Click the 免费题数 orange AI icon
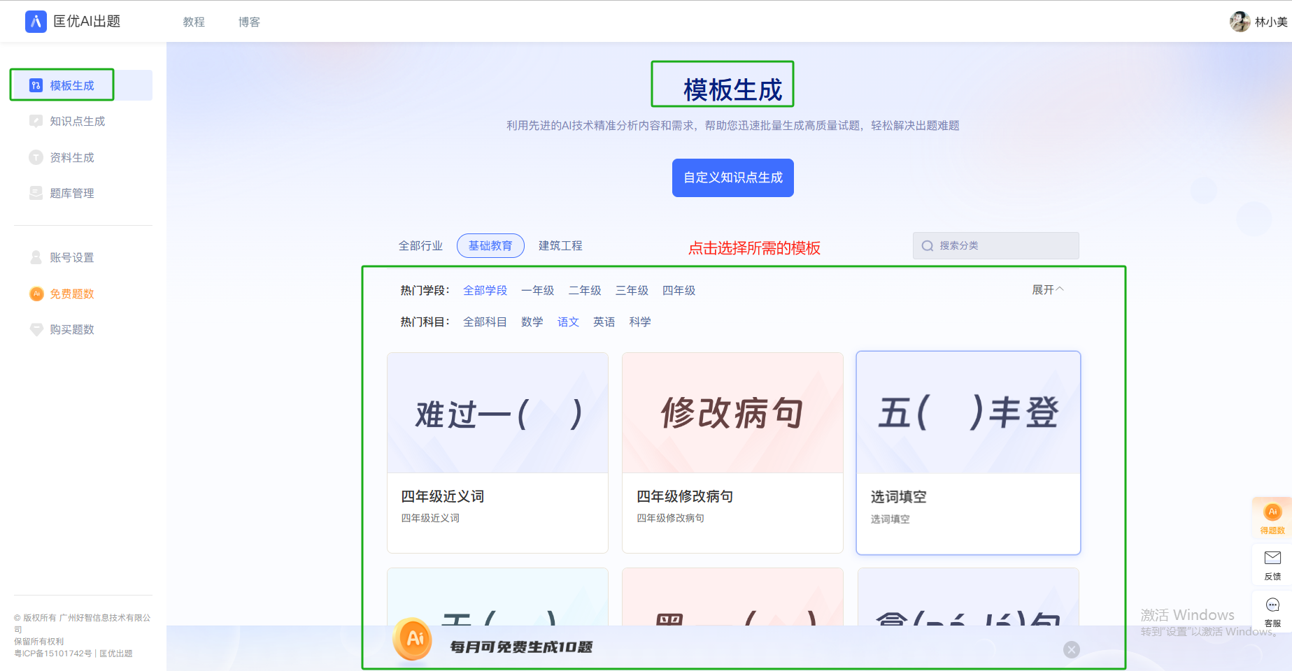Screen dimensions: 1292x671 [x=36, y=294]
